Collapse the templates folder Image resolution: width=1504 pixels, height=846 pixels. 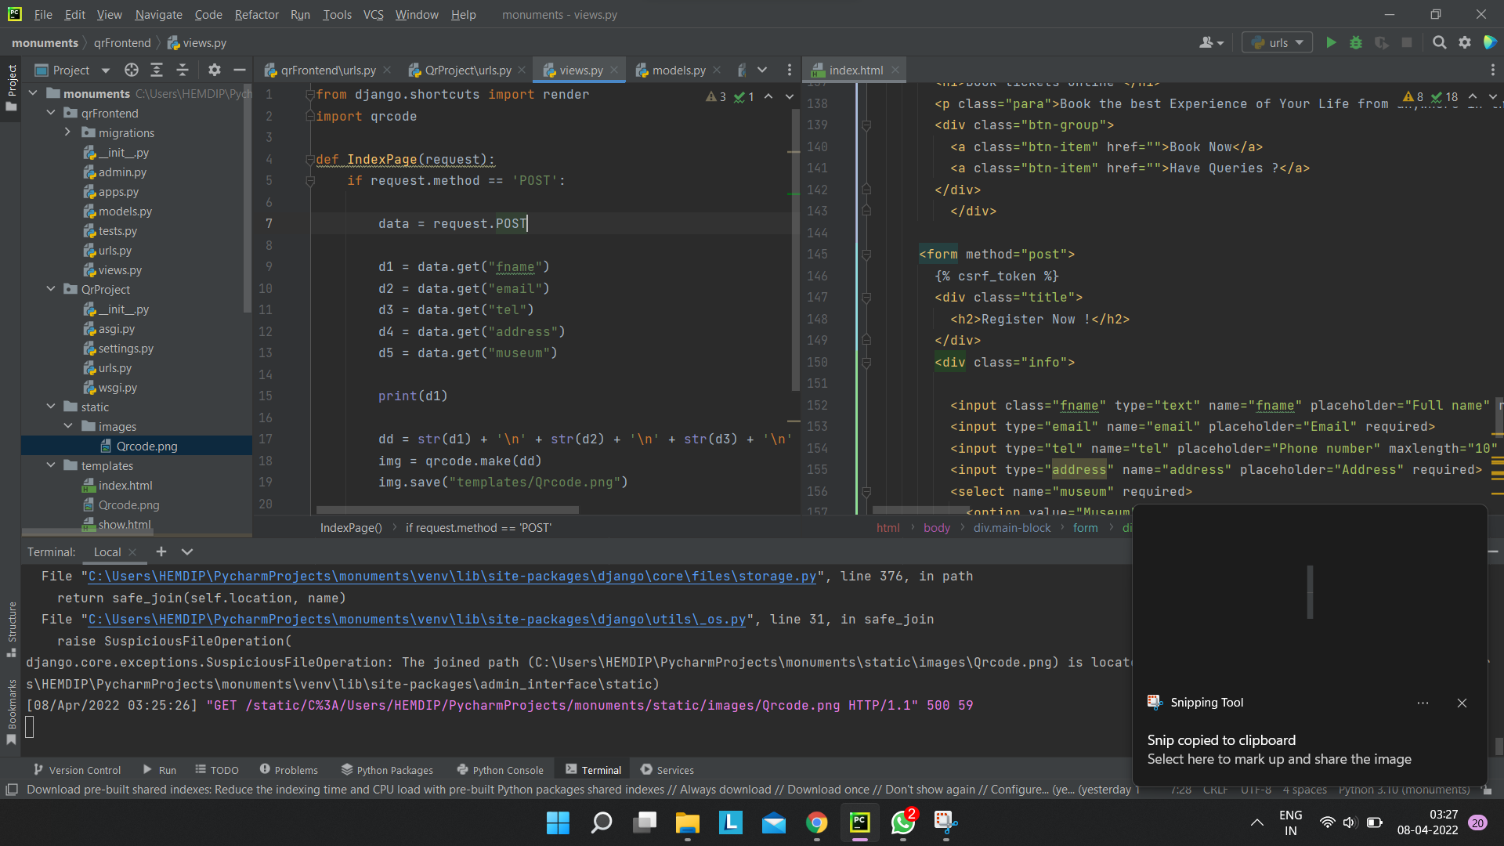51,465
